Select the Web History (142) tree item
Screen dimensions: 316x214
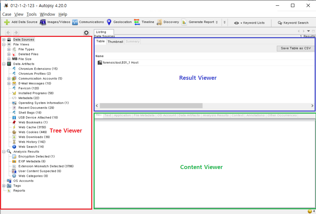(32, 142)
